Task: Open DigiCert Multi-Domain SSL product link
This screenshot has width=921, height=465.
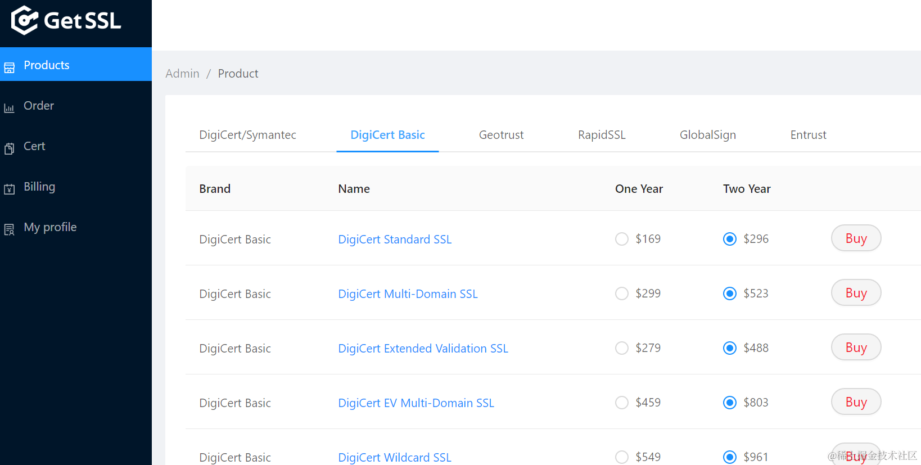Action: click(408, 294)
